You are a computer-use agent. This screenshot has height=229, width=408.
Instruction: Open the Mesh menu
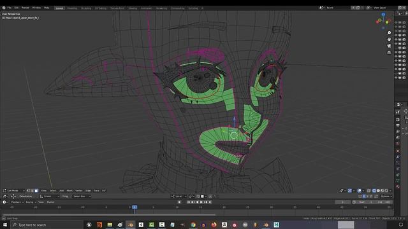(x=69, y=191)
